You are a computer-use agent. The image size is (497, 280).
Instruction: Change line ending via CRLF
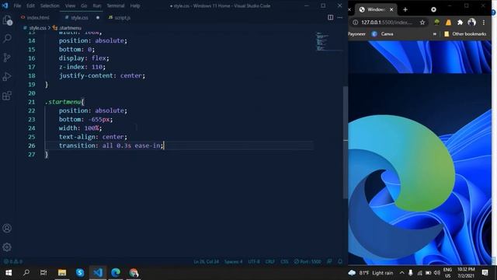[x=270, y=261]
